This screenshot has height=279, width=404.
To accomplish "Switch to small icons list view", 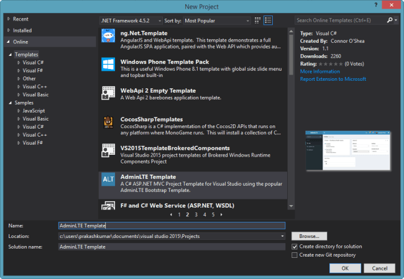I will [x=268, y=21].
